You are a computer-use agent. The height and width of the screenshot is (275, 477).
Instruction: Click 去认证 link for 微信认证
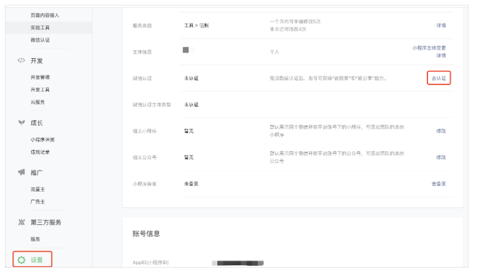438,78
